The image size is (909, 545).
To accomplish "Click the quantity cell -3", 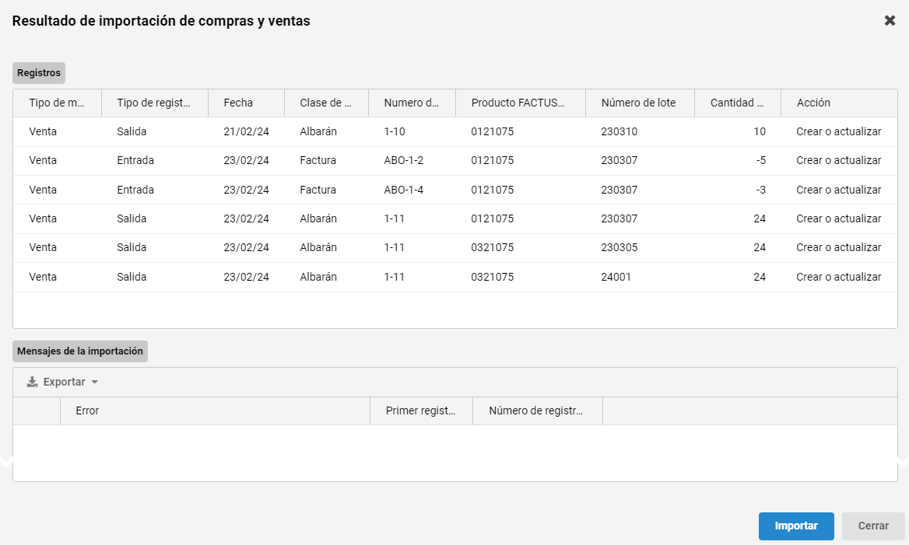I will tap(760, 190).
